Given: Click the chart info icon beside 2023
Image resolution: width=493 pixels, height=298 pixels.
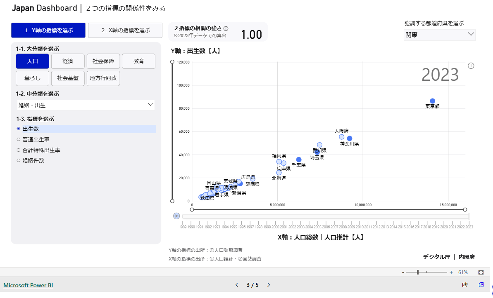Looking at the screenshot, I should 471,66.
